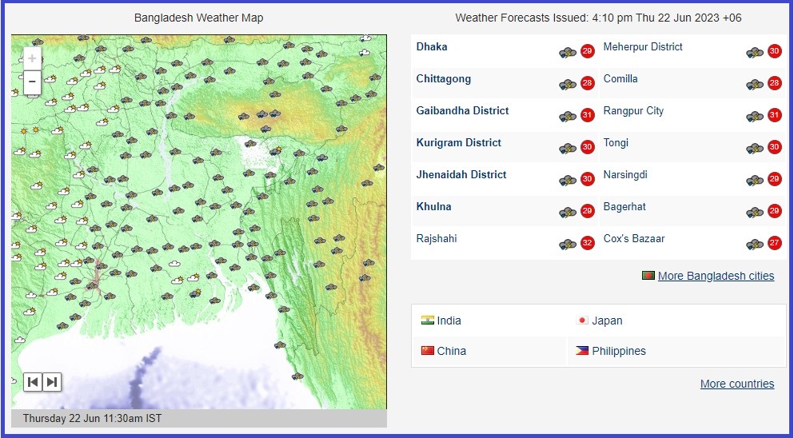The width and height of the screenshot is (794, 438).
Task: Step to previous map forecast frame
Action: click(x=33, y=382)
